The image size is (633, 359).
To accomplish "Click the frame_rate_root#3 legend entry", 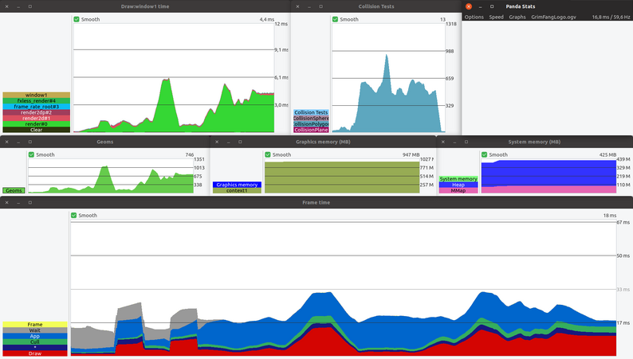I will (37, 107).
